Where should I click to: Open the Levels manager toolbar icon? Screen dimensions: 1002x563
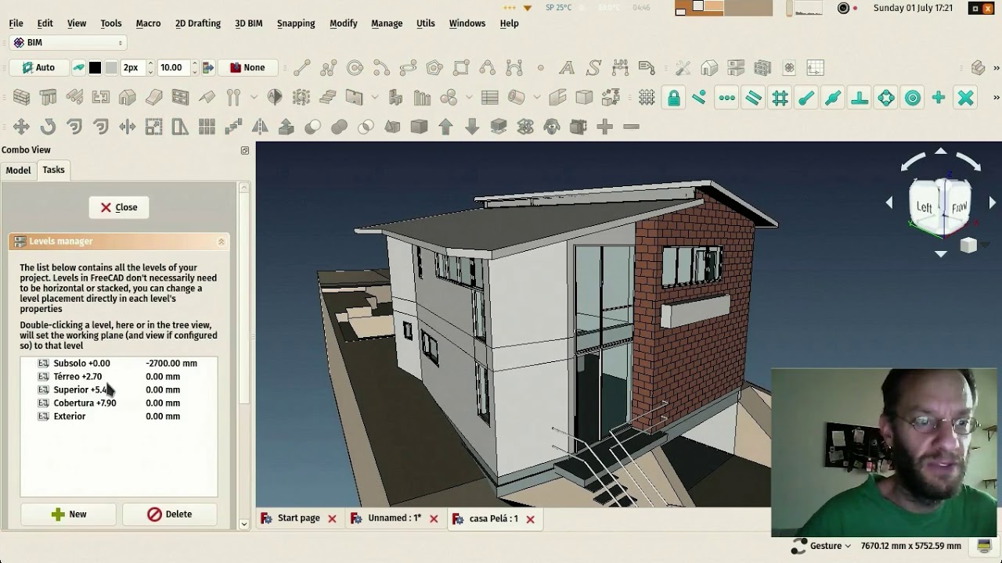(x=736, y=68)
